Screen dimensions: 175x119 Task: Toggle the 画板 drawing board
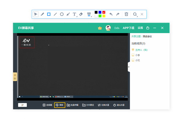59,105
